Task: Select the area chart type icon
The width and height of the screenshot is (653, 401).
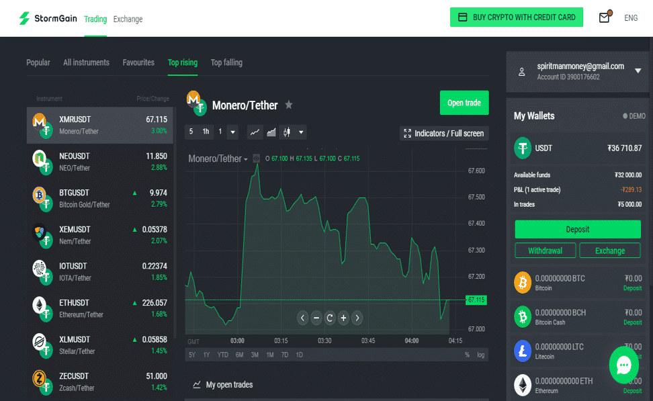Action: pos(271,132)
